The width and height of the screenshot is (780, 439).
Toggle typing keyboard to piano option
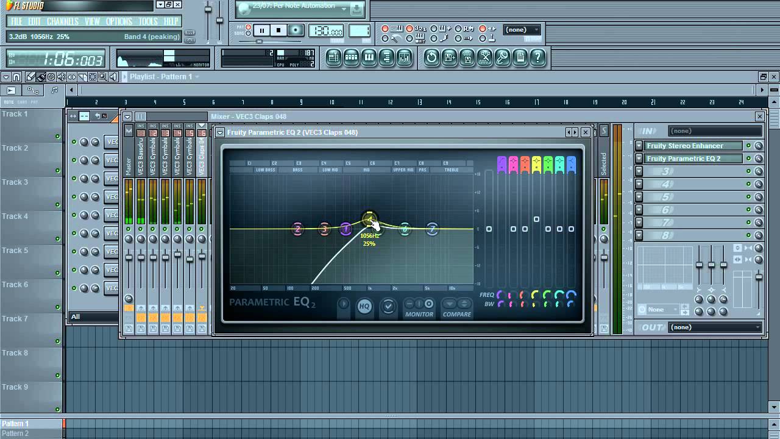(x=385, y=29)
